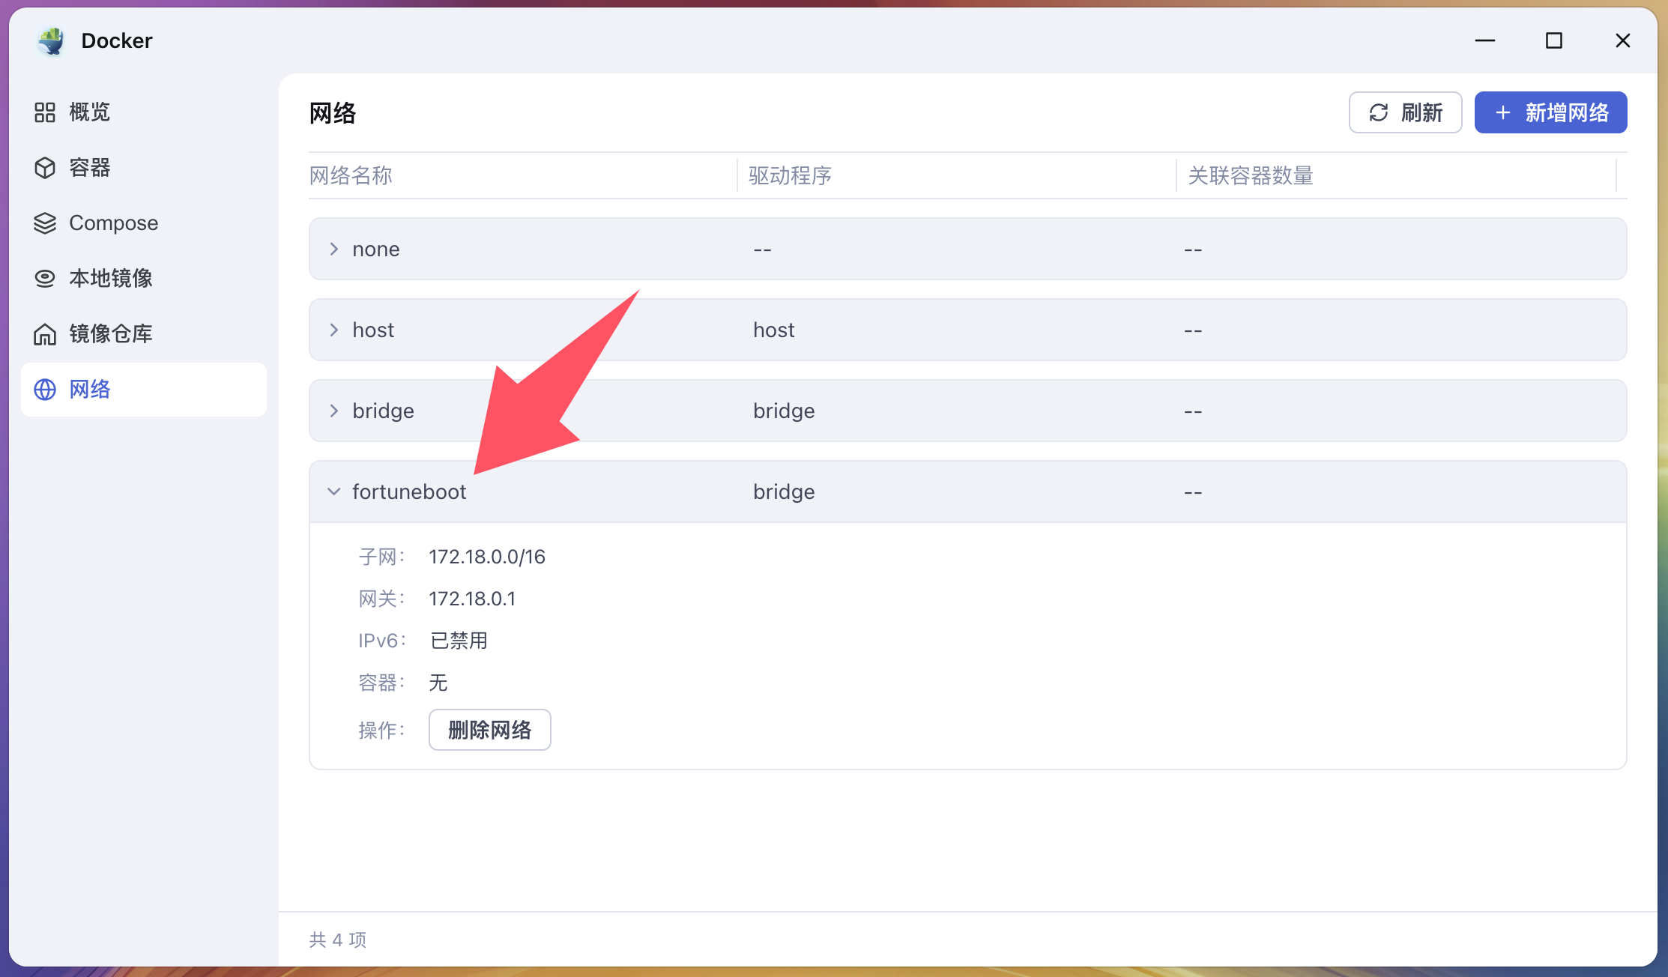The image size is (1668, 977).
Task: Expand the host network row
Action: pyautogui.click(x=334, y=330)
